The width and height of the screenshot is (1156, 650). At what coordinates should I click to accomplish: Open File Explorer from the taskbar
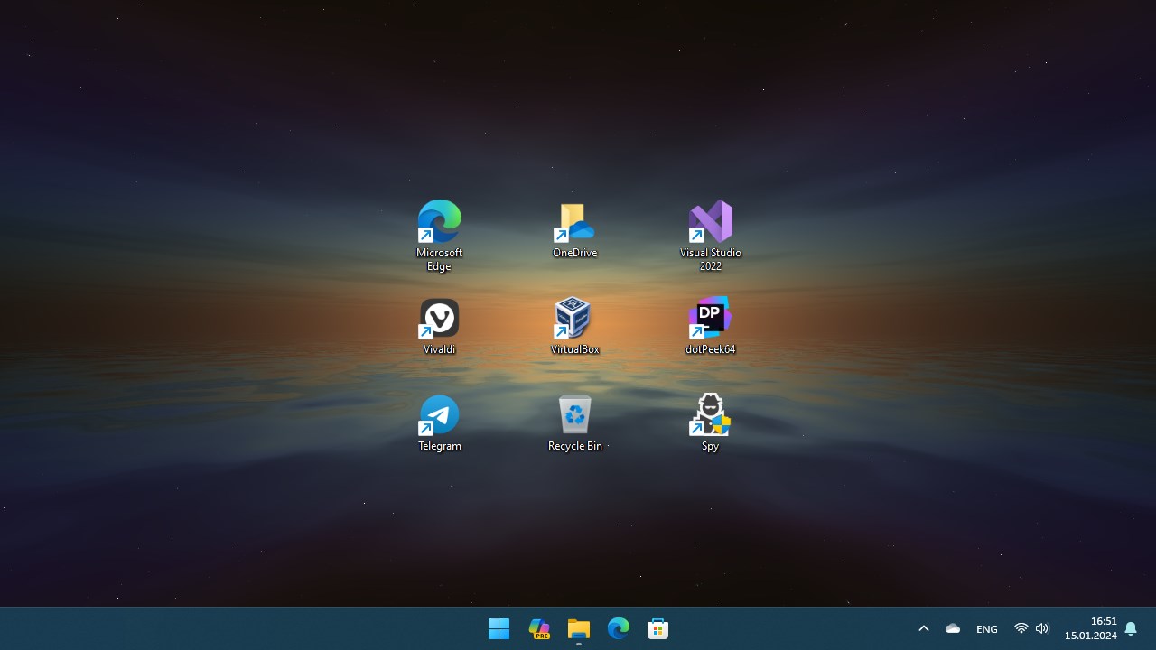(x=579, y=628)
